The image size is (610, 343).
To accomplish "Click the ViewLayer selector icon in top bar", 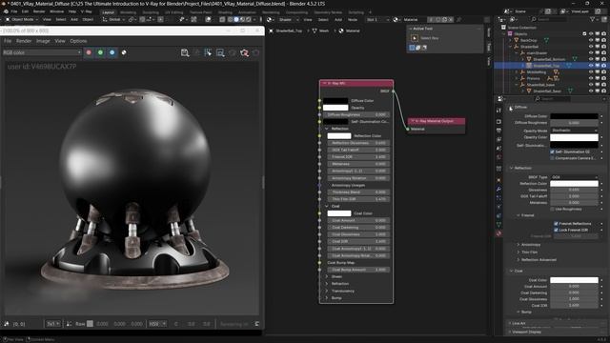I will [563, 11].
